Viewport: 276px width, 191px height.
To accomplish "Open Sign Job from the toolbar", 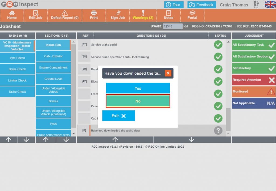I will (x=118, y=13).
